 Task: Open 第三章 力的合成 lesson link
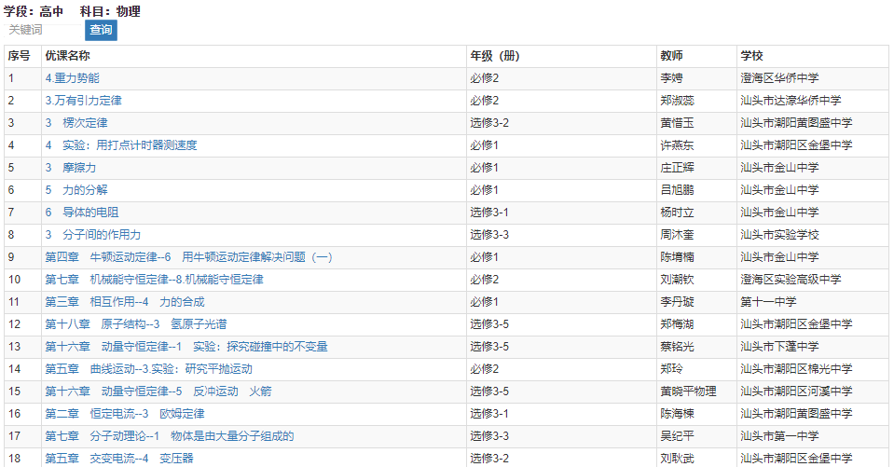click(125, 302)
